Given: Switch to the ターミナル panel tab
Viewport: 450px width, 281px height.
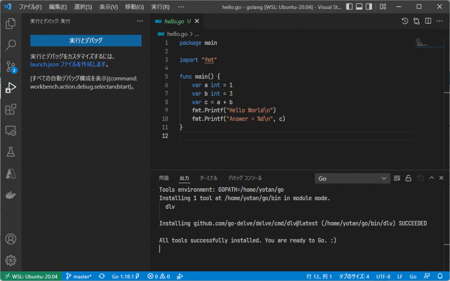Looking at the screenshot, I should 208,178.
